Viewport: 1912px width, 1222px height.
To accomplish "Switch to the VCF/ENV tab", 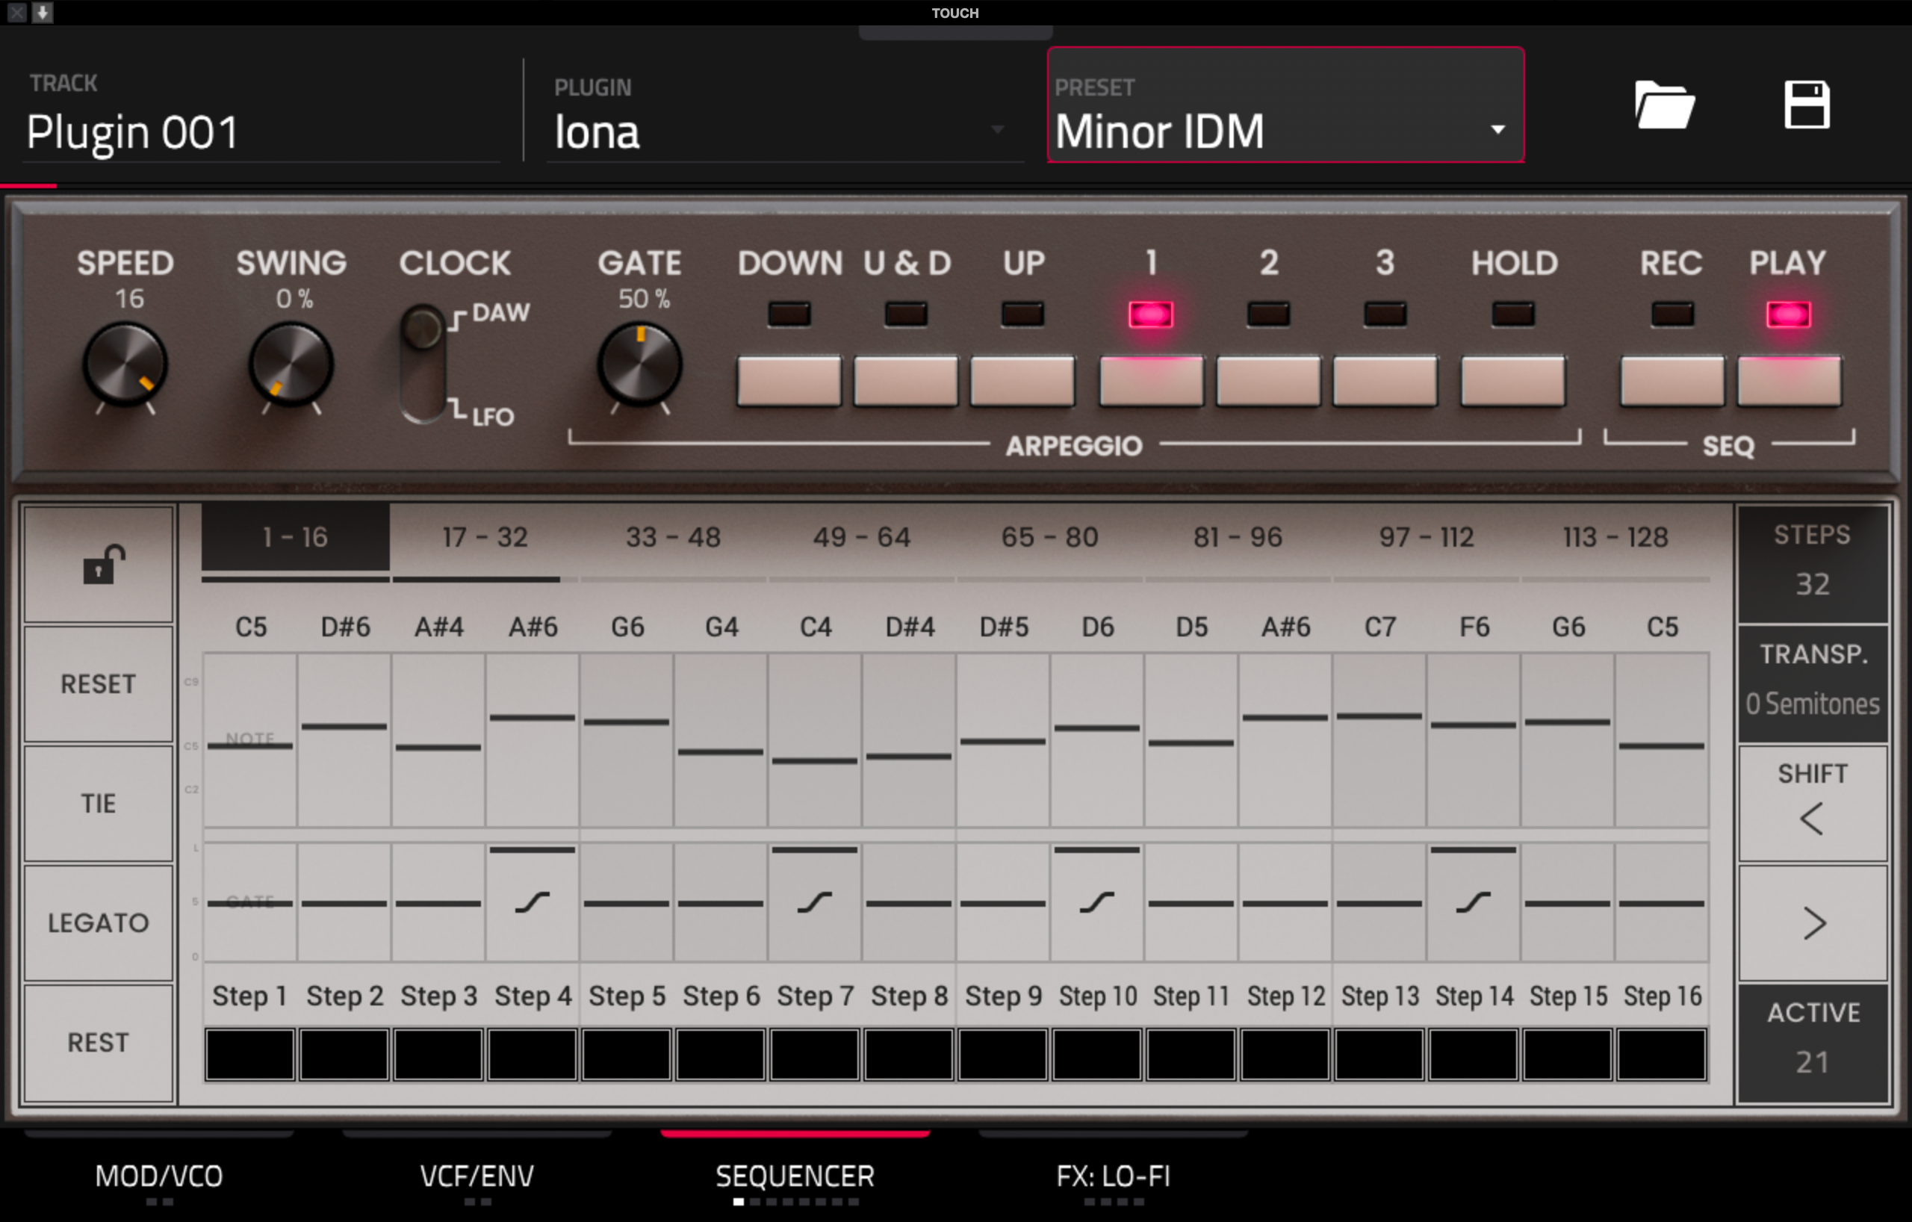I will 477,1176.
